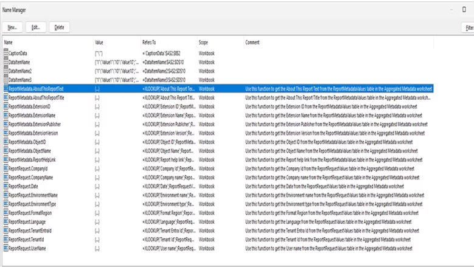
Task: Open the Filter dropdown
Action: (x=469, y=27)
